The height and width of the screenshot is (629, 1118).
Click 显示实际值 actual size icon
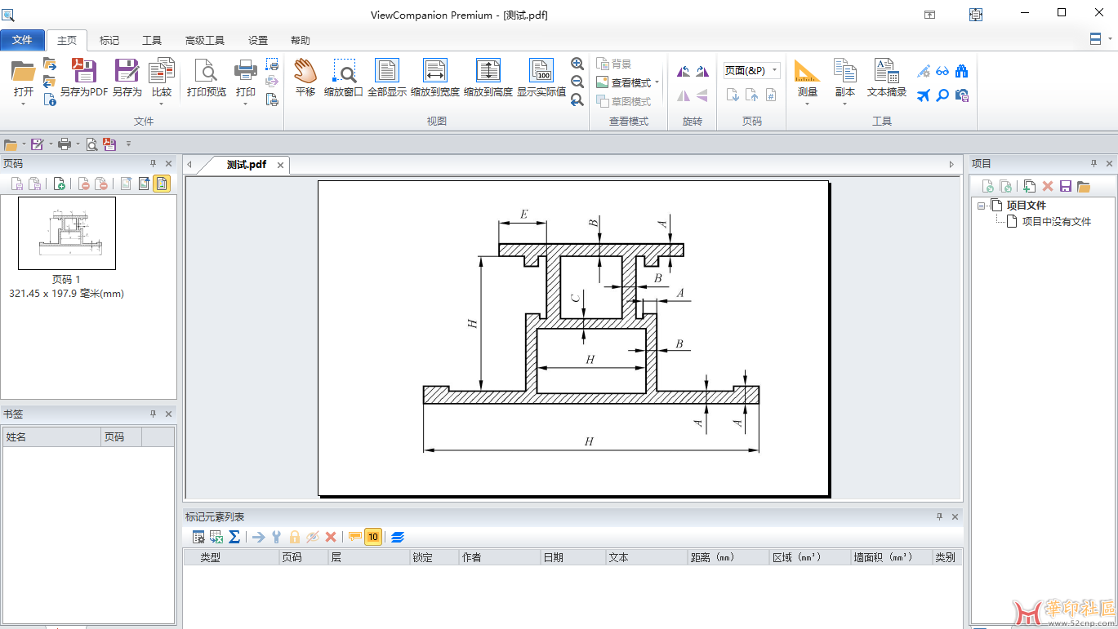click(541, 71)
